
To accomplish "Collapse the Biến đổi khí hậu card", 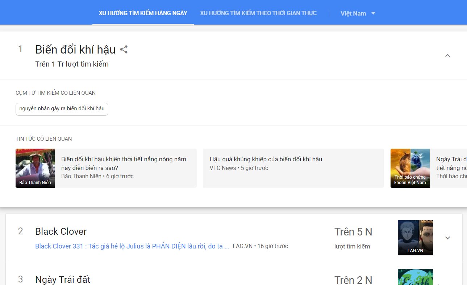I will point(447,55).
